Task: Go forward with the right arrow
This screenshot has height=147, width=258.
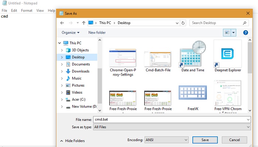Action: click(71, 23)
